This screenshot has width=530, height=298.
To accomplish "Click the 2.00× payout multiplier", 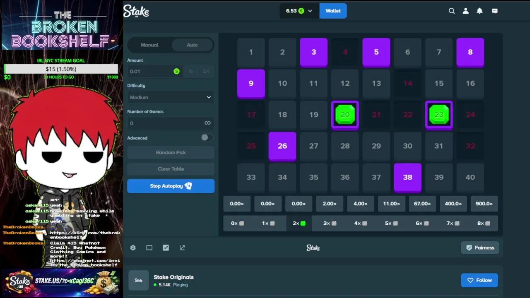I will (330, 204).
